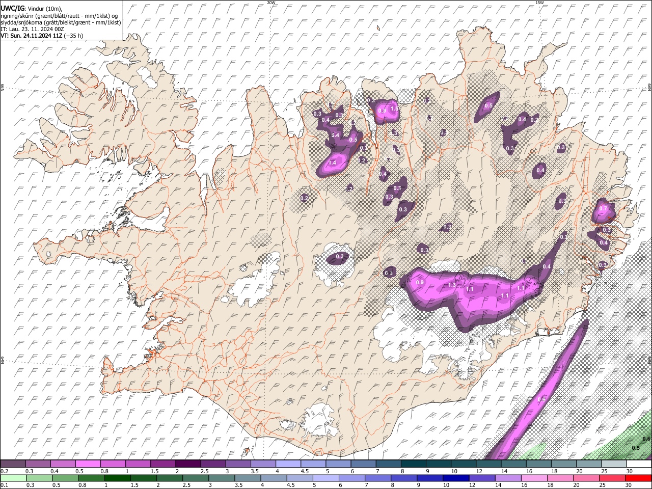Pick the darkest green lower-row swatch labeled 1
652x489 pixels.
click(x=117, y=478)
